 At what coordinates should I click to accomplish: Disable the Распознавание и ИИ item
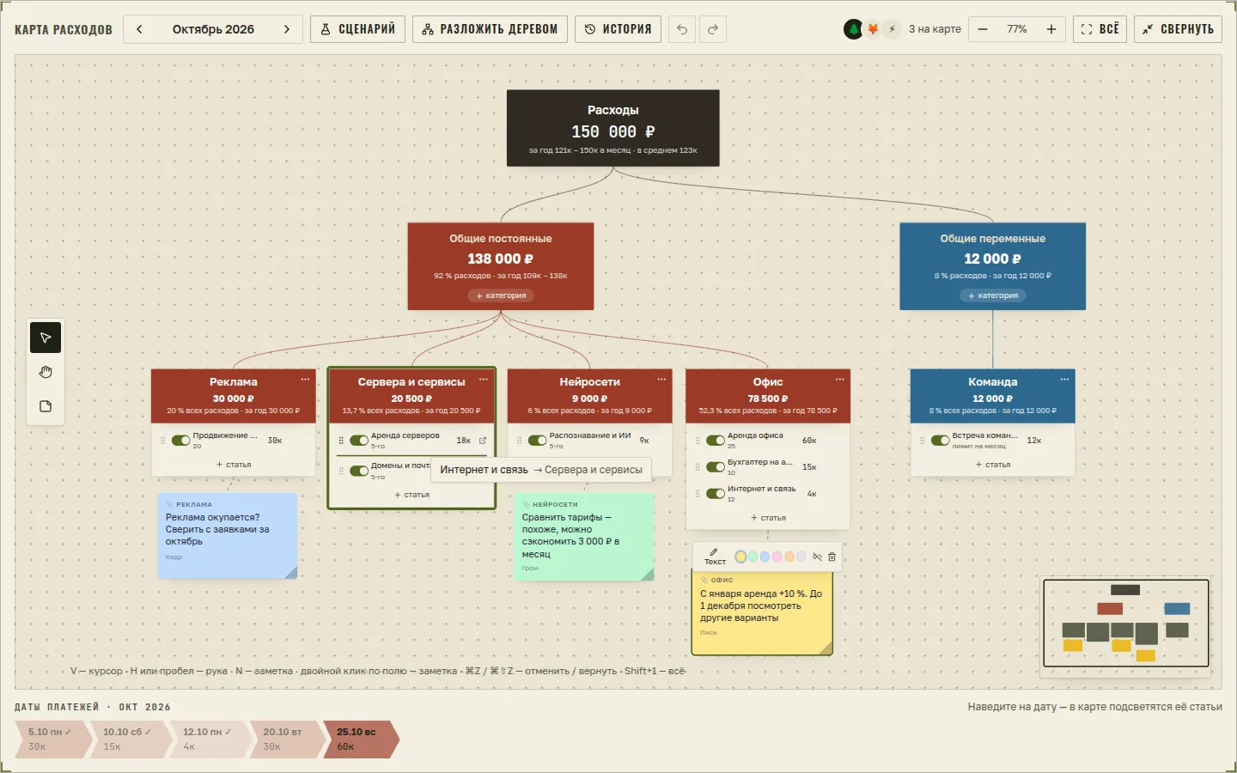tap(537, 441)
